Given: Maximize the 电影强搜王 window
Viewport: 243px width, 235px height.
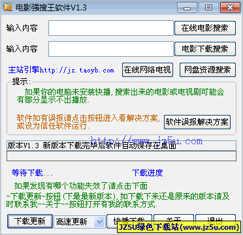Looking at the screenshot, I should click(208, 8).
